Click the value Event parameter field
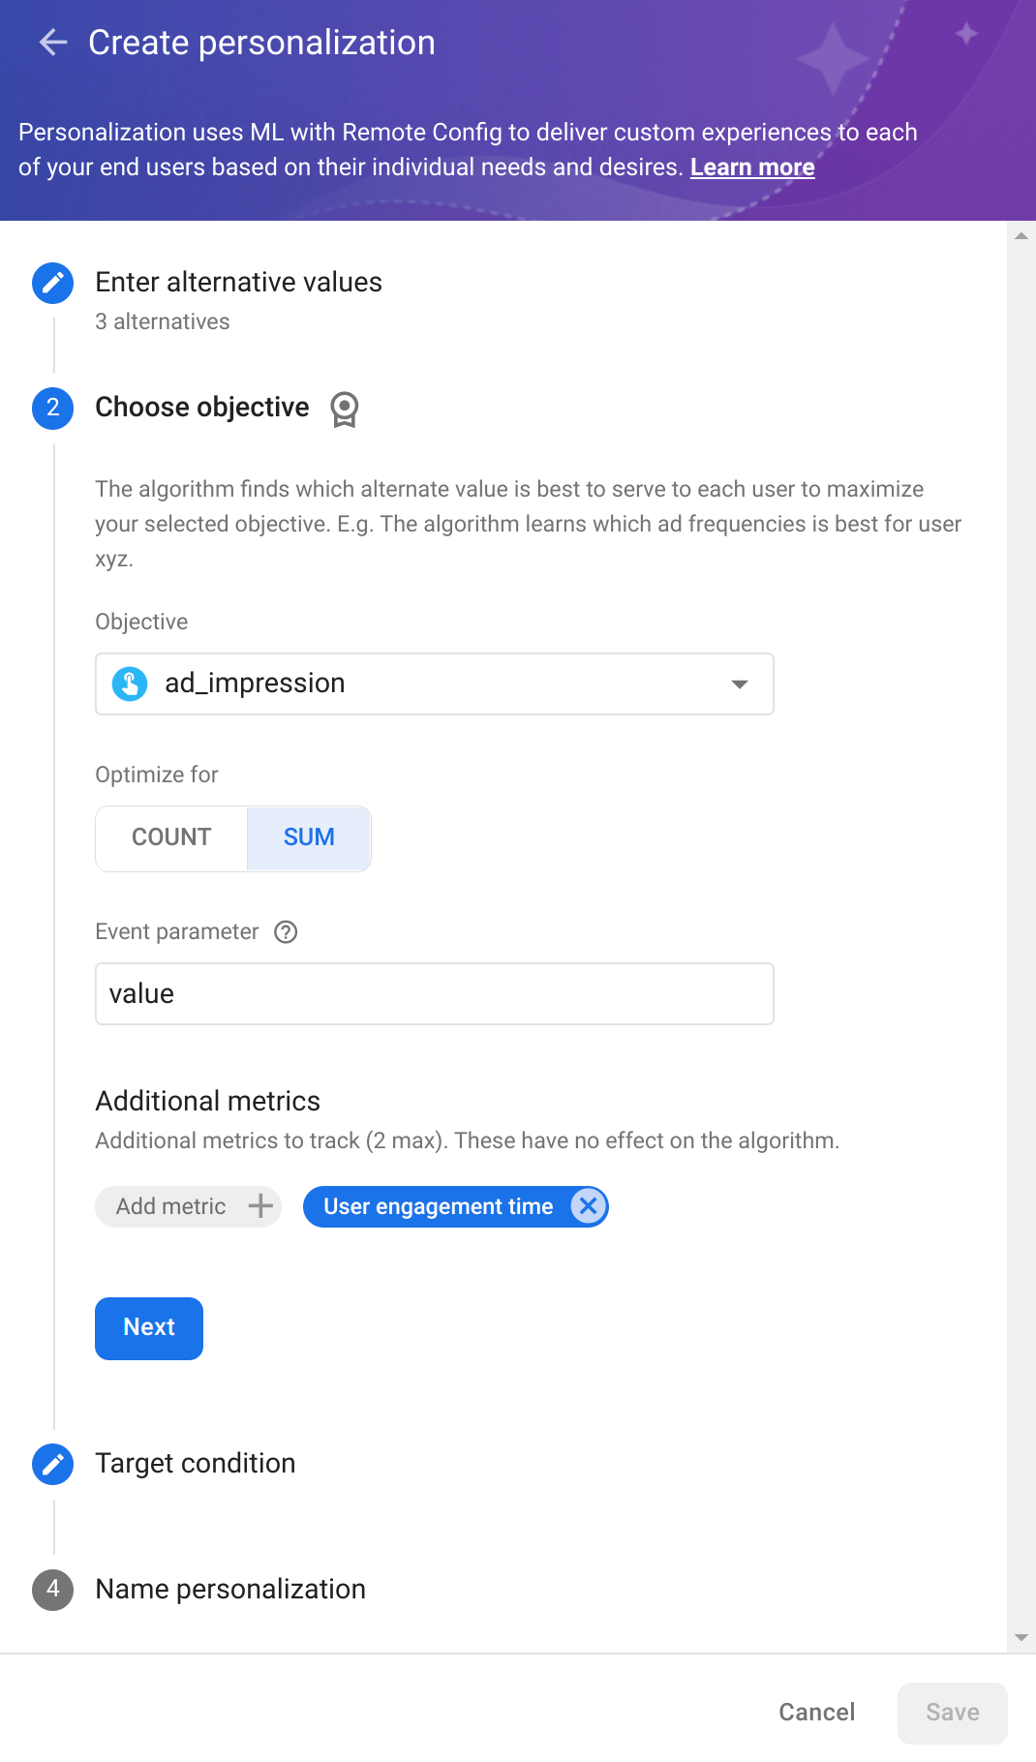 pos(434,993)
